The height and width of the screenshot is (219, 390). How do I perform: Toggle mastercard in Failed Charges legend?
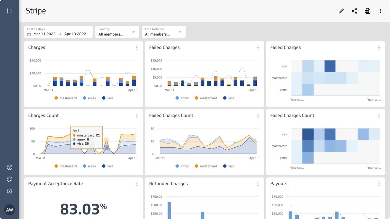pos(206,98)
